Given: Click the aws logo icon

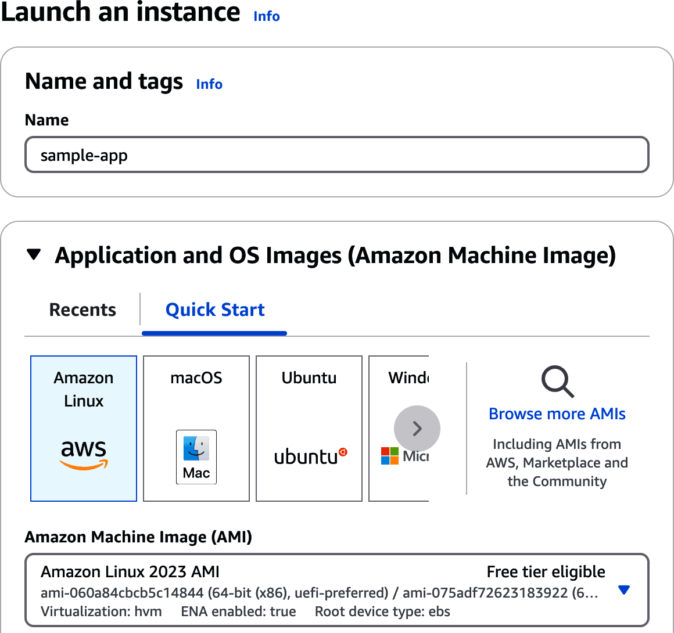Looking at the screenshot, I should pyautogui.click(x=84, y=455).
